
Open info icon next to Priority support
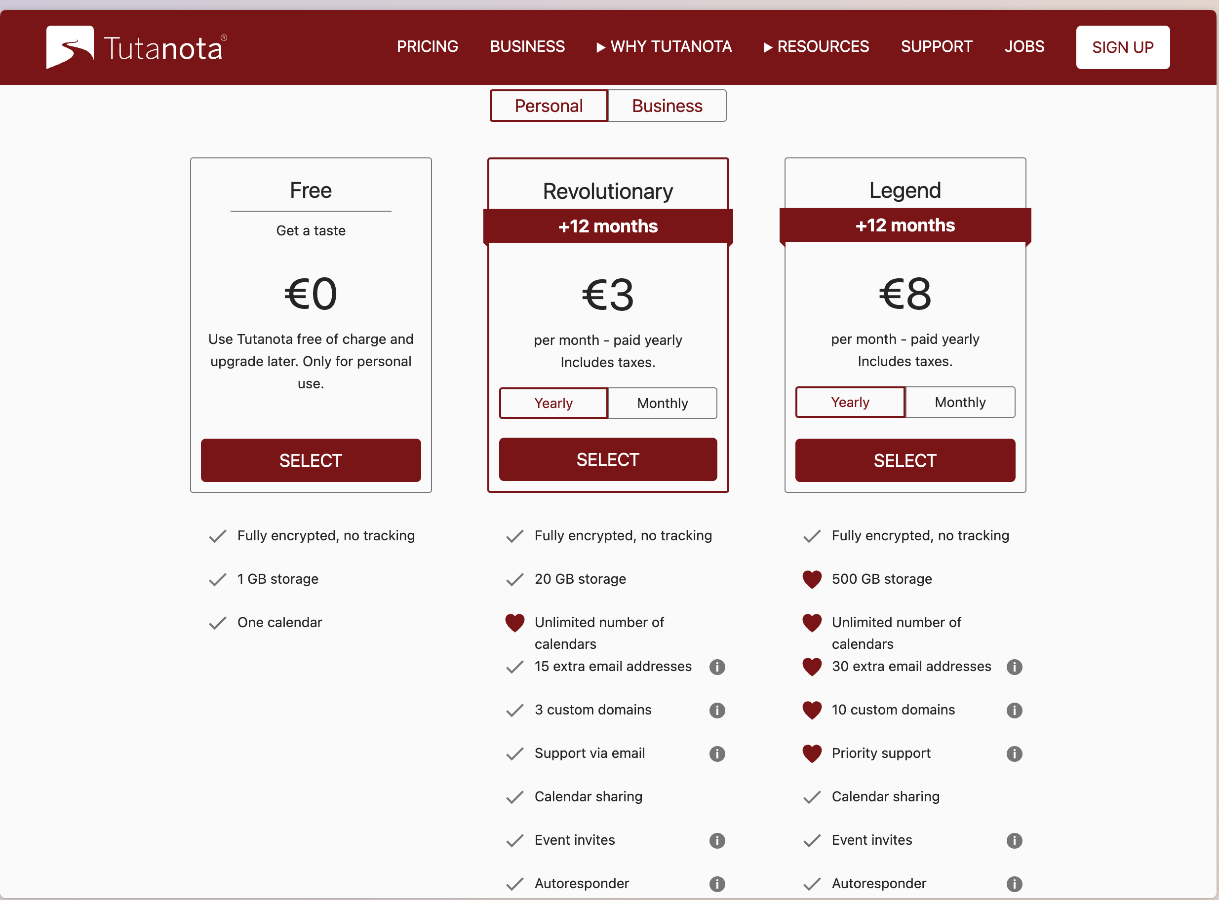[1014, 754]
